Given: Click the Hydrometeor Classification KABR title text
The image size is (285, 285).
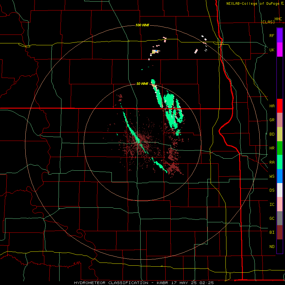Looking at the screenshot, I should click(144, 283).
